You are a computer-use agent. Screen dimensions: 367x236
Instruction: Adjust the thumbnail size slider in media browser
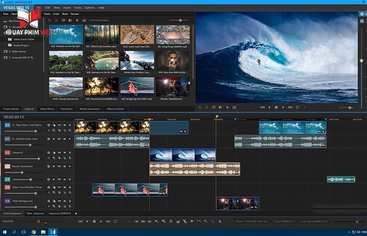click(179, 20)
